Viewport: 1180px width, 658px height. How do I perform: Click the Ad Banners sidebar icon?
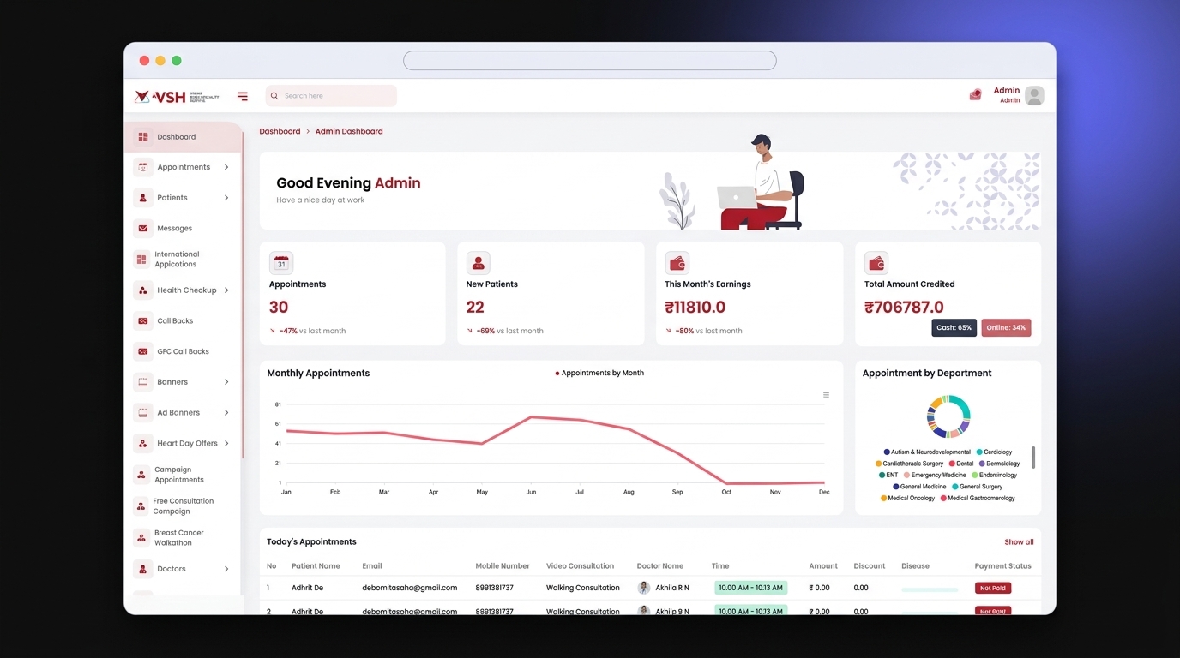pyautogui.click(x=143, y=413)
